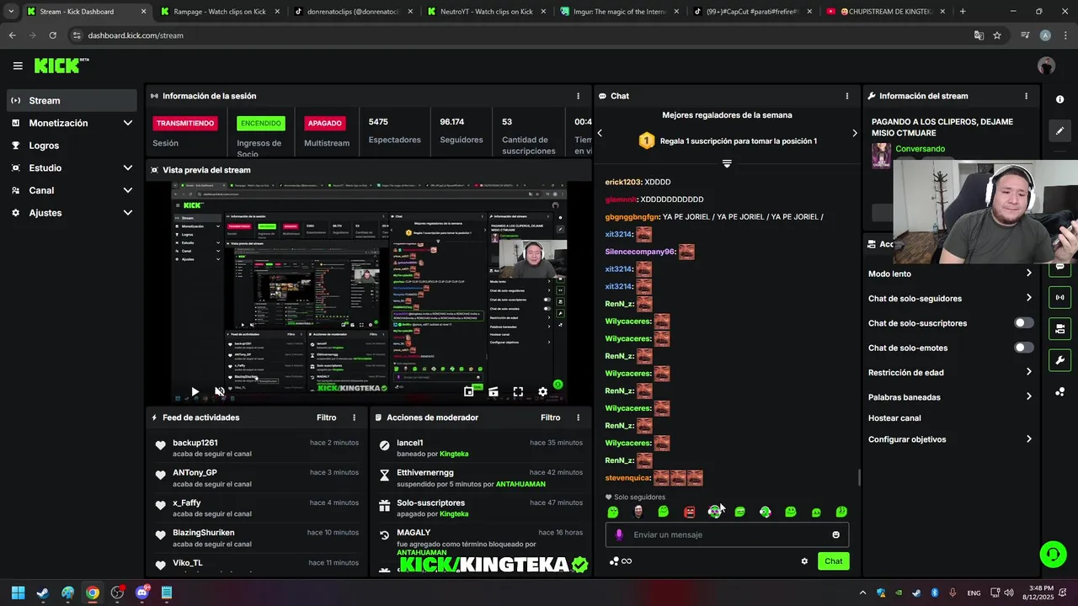This screenshot has width=1078, height=606.
Task: Click the three-dots cluster icon in right rail
Action: (1059, 392)
